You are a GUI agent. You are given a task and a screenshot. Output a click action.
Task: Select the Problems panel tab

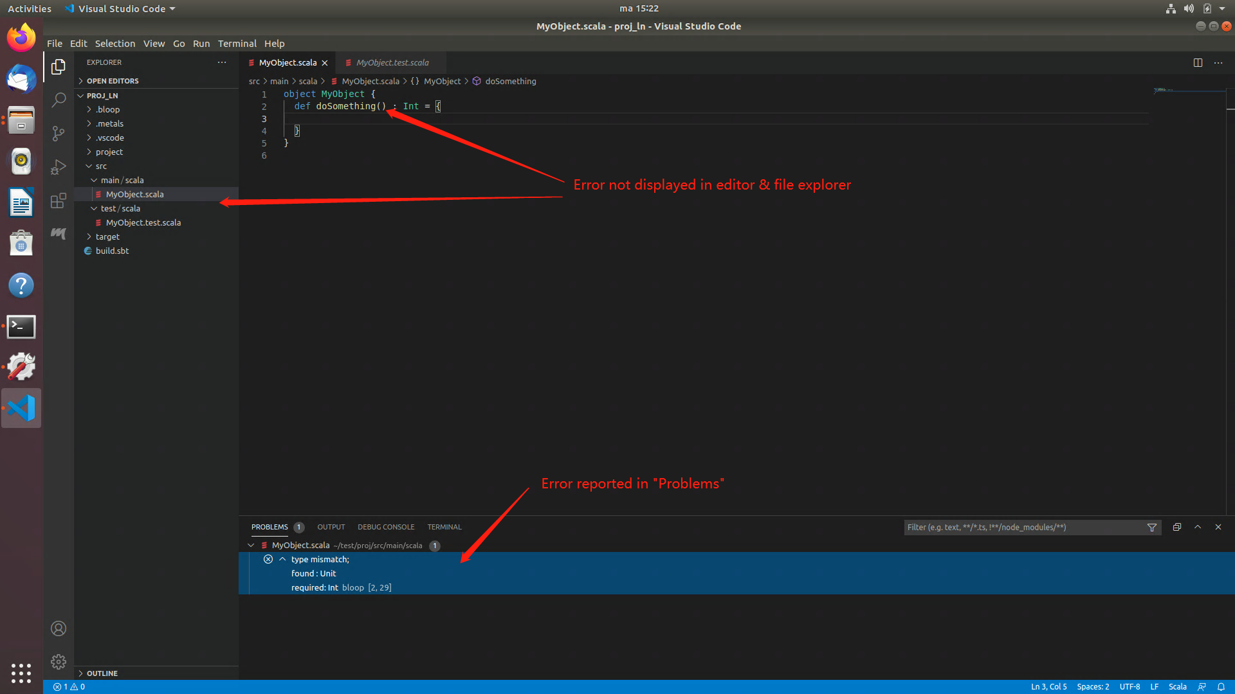pos(270,527)
